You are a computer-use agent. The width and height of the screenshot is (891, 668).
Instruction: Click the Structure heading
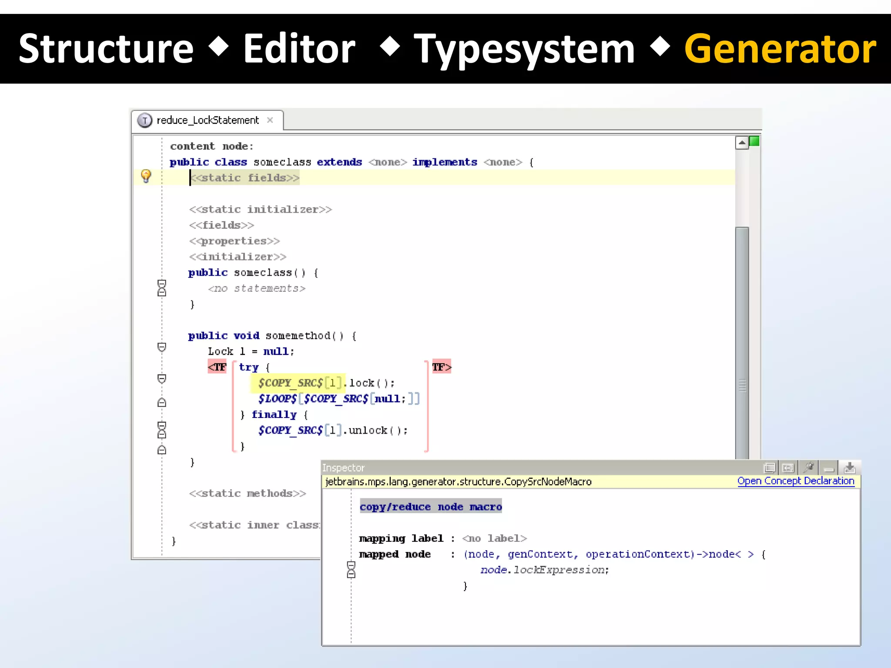[106, 49]
